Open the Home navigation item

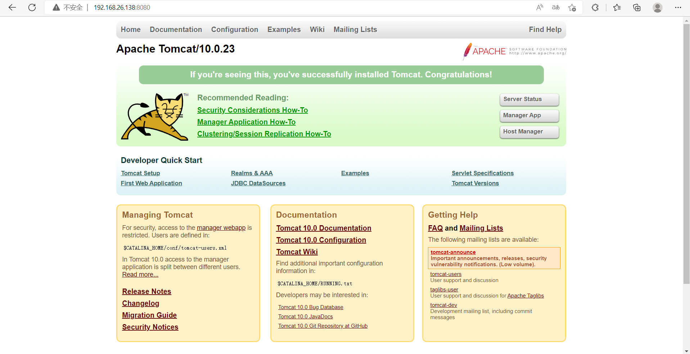tap(131, 29)
